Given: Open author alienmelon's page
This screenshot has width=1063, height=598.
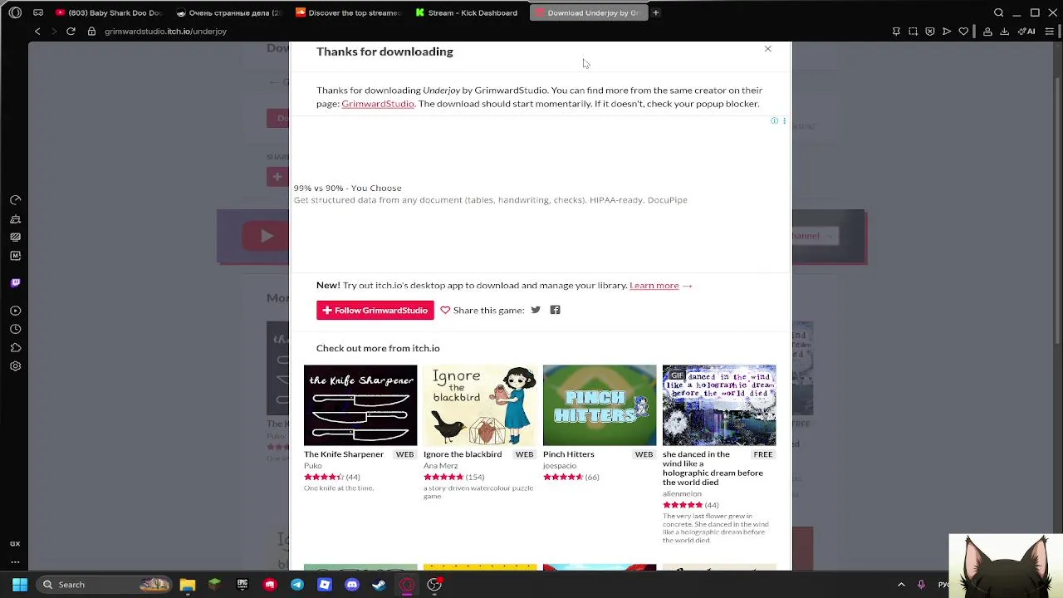Looking at the screenshot, I should coord(682,494).
